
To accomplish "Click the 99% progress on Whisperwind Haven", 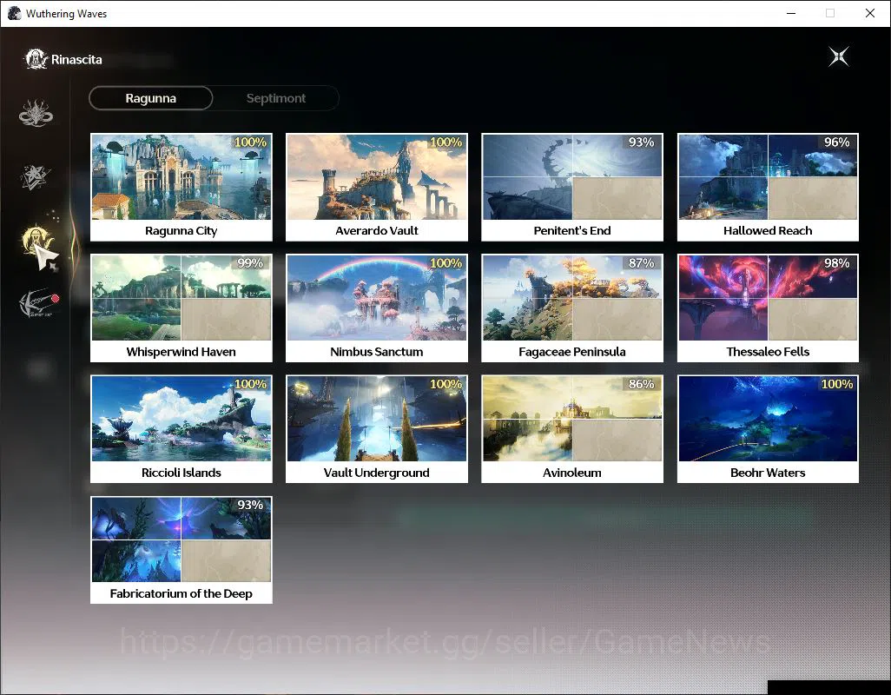I will [x=250, y=263].
